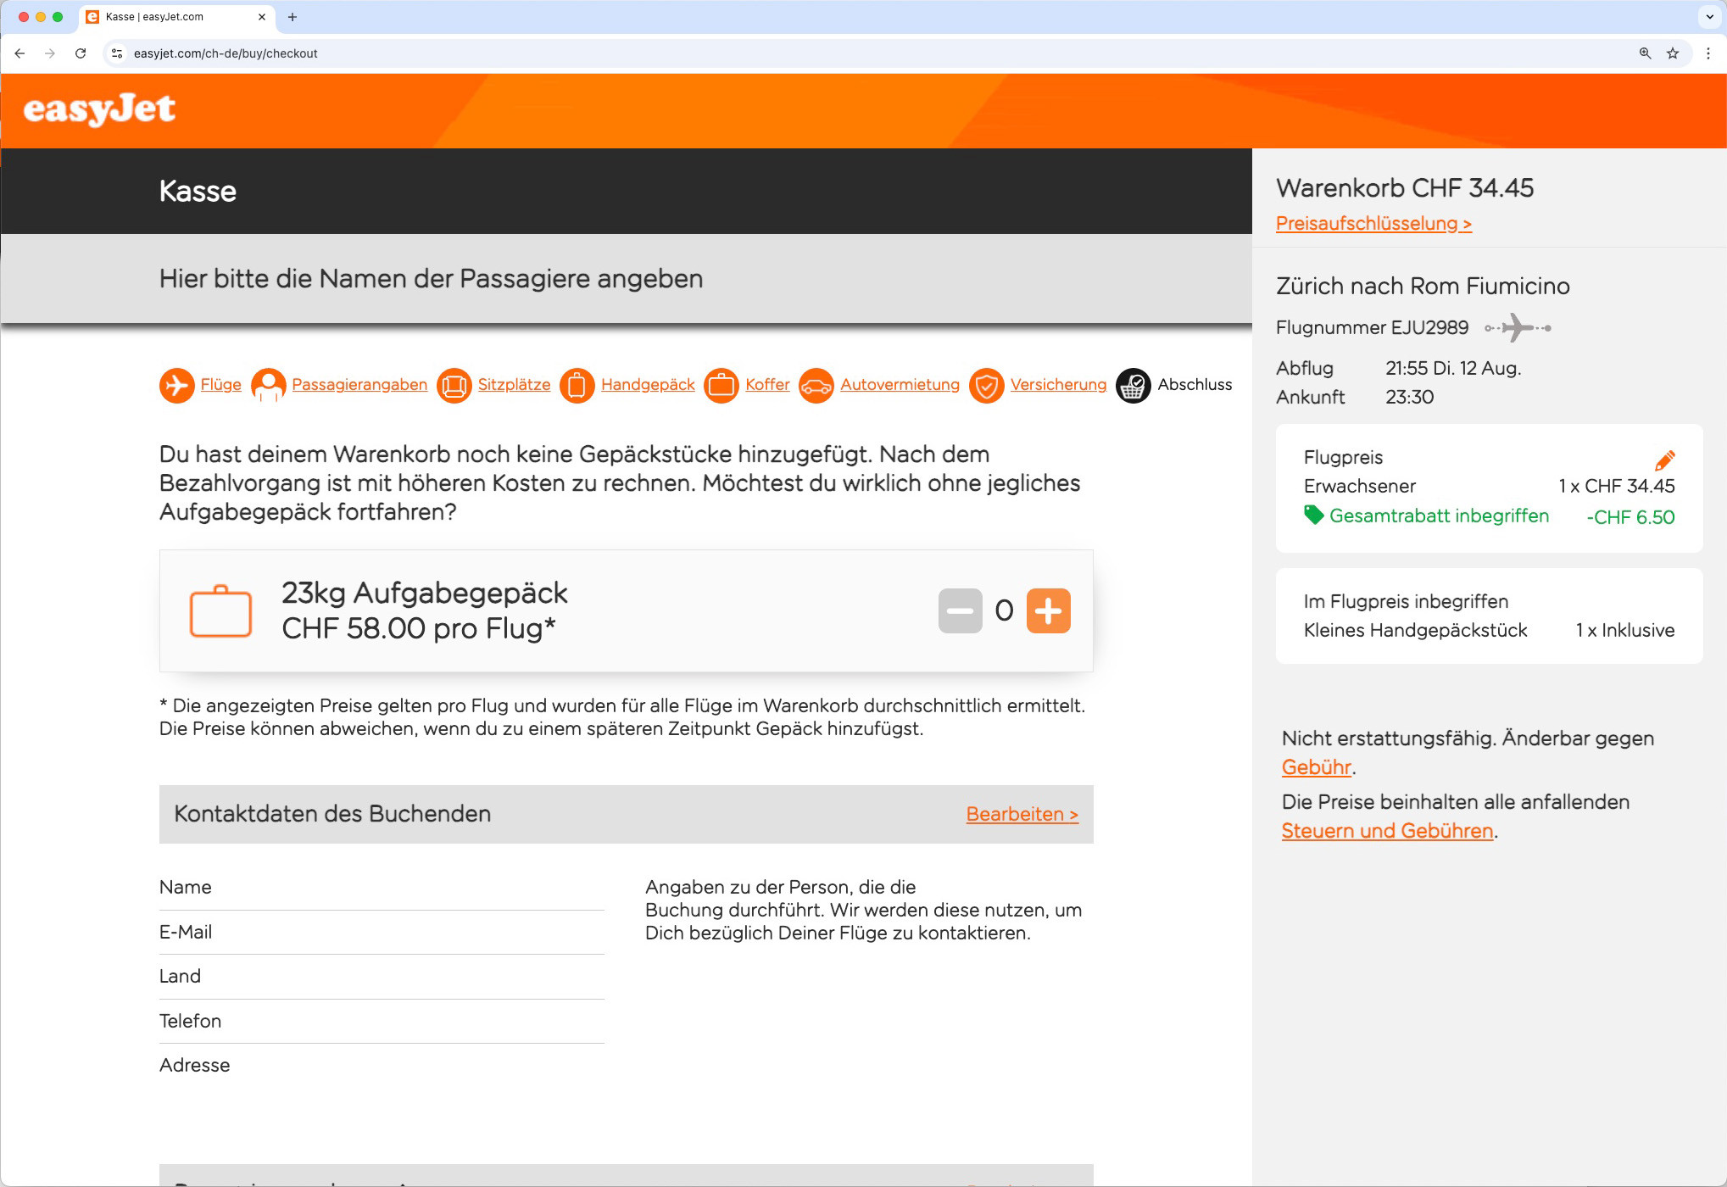1727x1187 pixels.
Task: Open the Handgepäck step link
Action: pyautogui.click(x=648, y=385)
